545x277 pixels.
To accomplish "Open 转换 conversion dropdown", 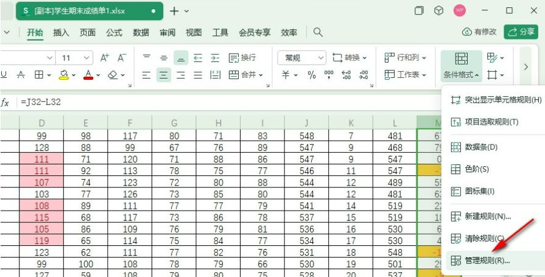I will 350,58.
